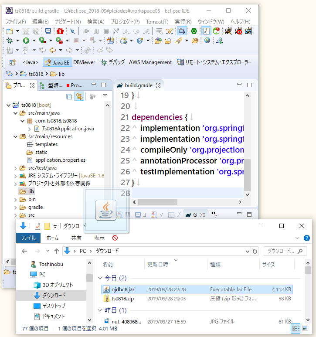
Task: Open the dropdown beside the New icon
Action: 17,31
